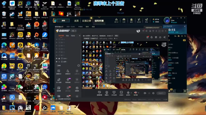Expand microphone options arrow
This screenshot has width=206, height=115.
point(131,93)
